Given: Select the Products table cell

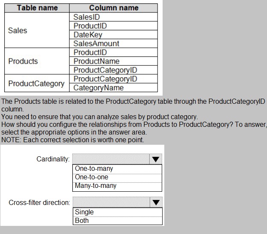Looking at the screenshot, I should (37, 61).
